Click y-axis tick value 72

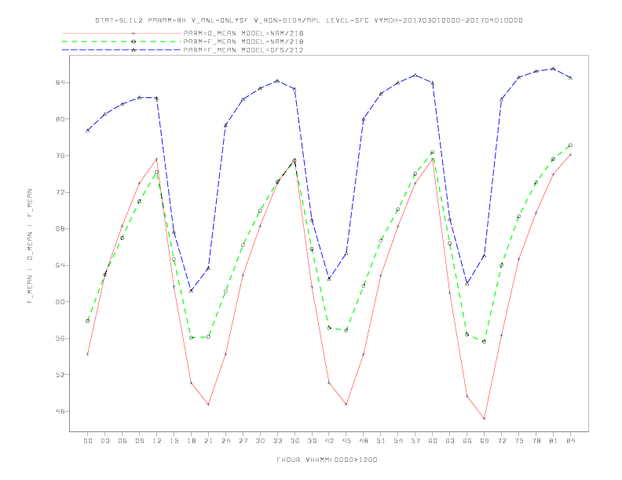point(60,192)
